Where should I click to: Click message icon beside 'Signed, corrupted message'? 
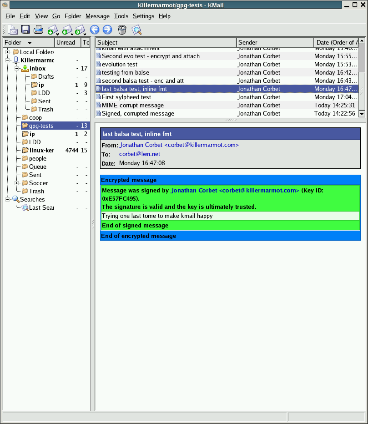(98, 113)
